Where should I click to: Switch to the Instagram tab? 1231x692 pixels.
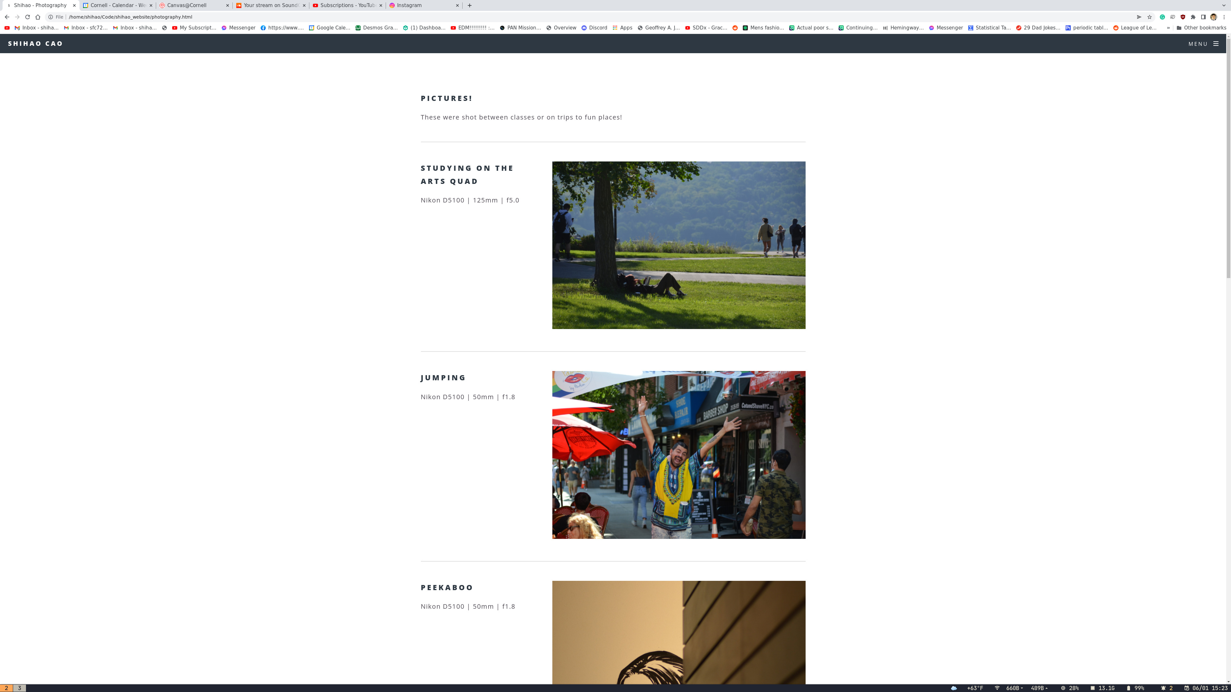click(424, 5)
